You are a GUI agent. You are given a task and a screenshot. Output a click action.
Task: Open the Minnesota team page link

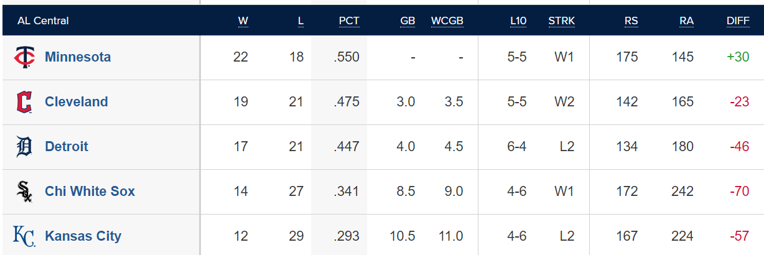point(78,57)
